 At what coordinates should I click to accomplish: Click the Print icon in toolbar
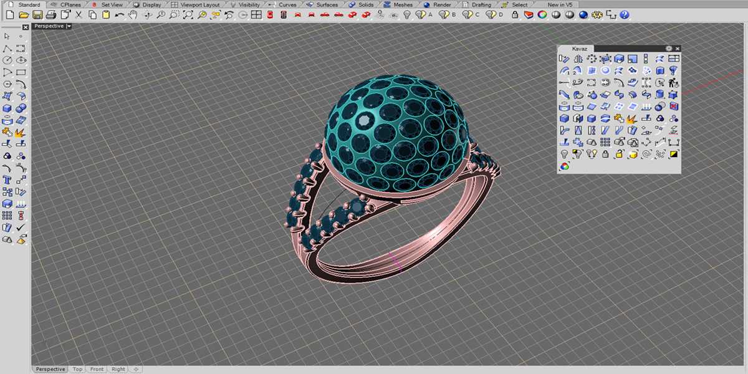point(51,14)
